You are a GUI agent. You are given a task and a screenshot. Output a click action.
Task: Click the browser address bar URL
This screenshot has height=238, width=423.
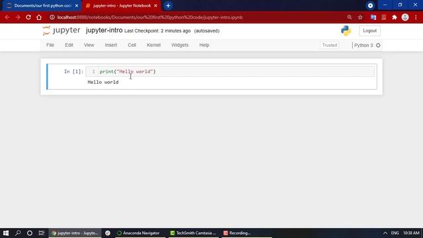pos(150,17)
